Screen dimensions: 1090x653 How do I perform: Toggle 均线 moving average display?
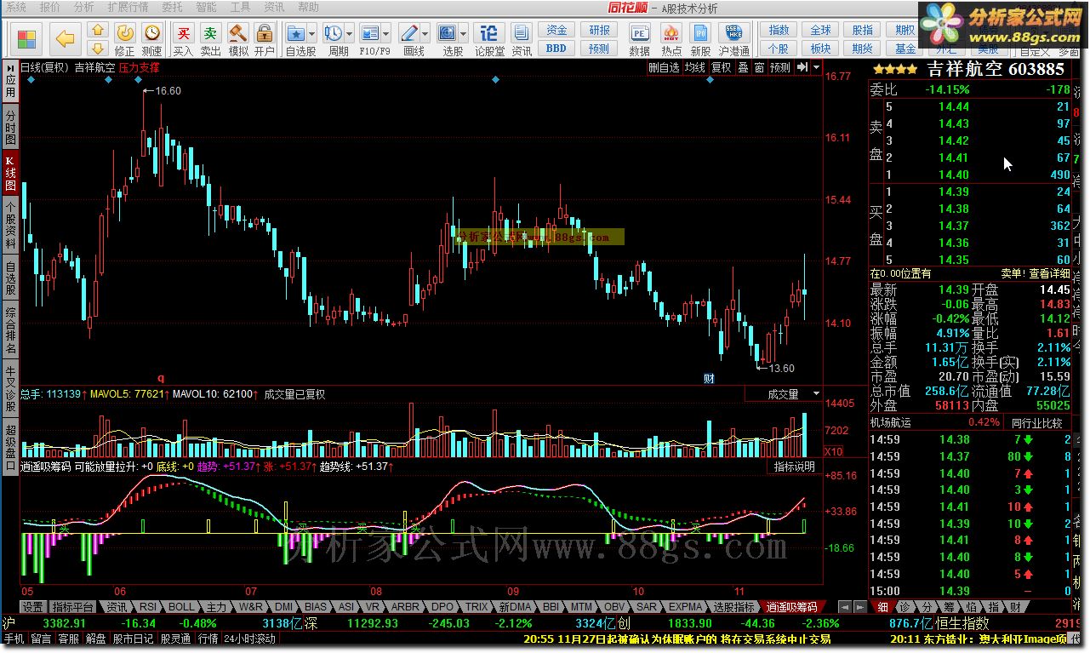[x=694, y=67]
